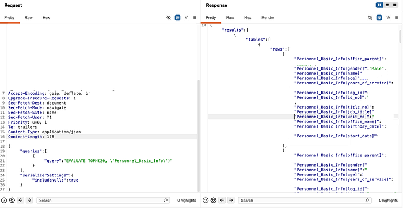Click the Personnel_Basic_Info[birthday_date] line

(x=340, y=126)
